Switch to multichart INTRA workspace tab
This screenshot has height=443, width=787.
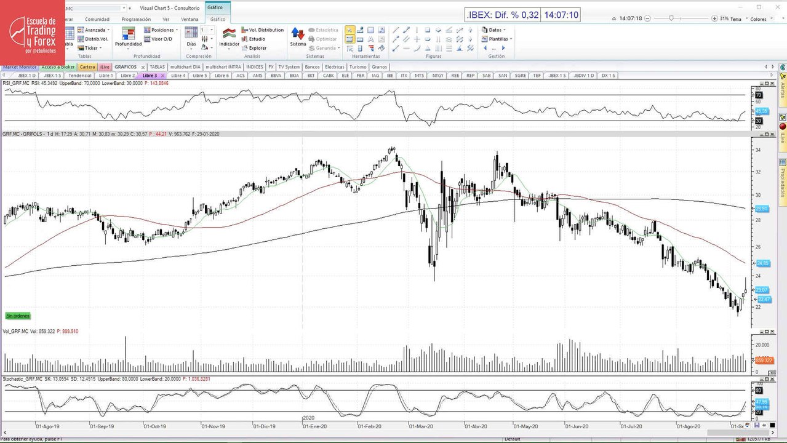point(223,66)
